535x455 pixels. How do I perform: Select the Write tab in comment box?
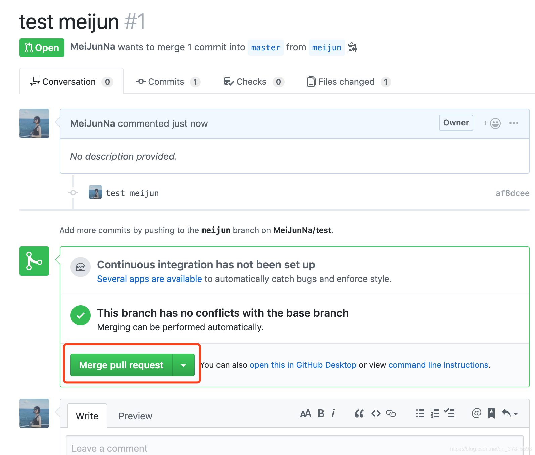[87, 416]
